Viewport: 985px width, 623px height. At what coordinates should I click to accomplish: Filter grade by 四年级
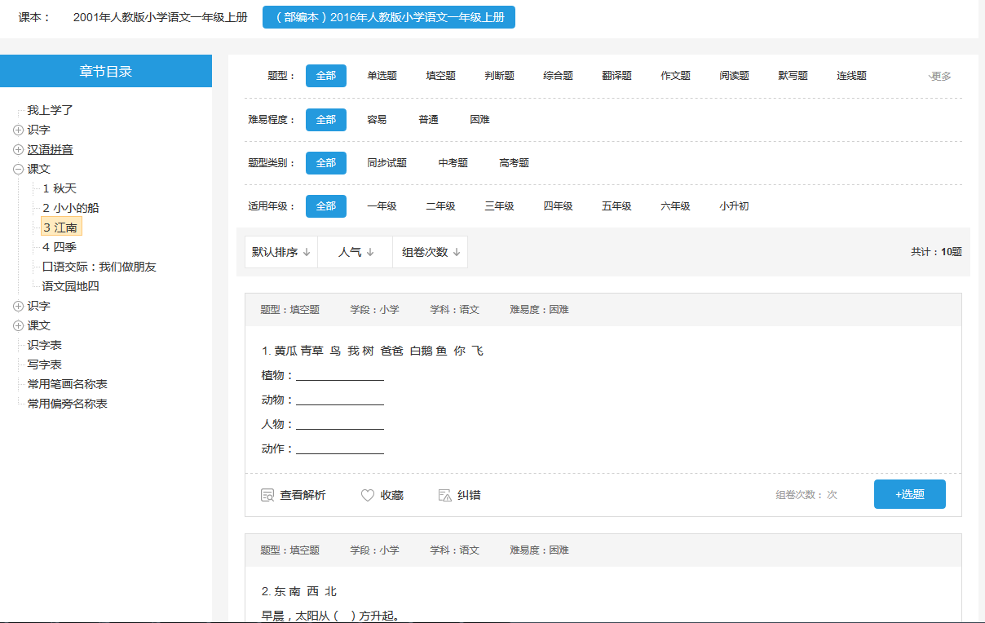pyautogui.click(x=558, y=206)
